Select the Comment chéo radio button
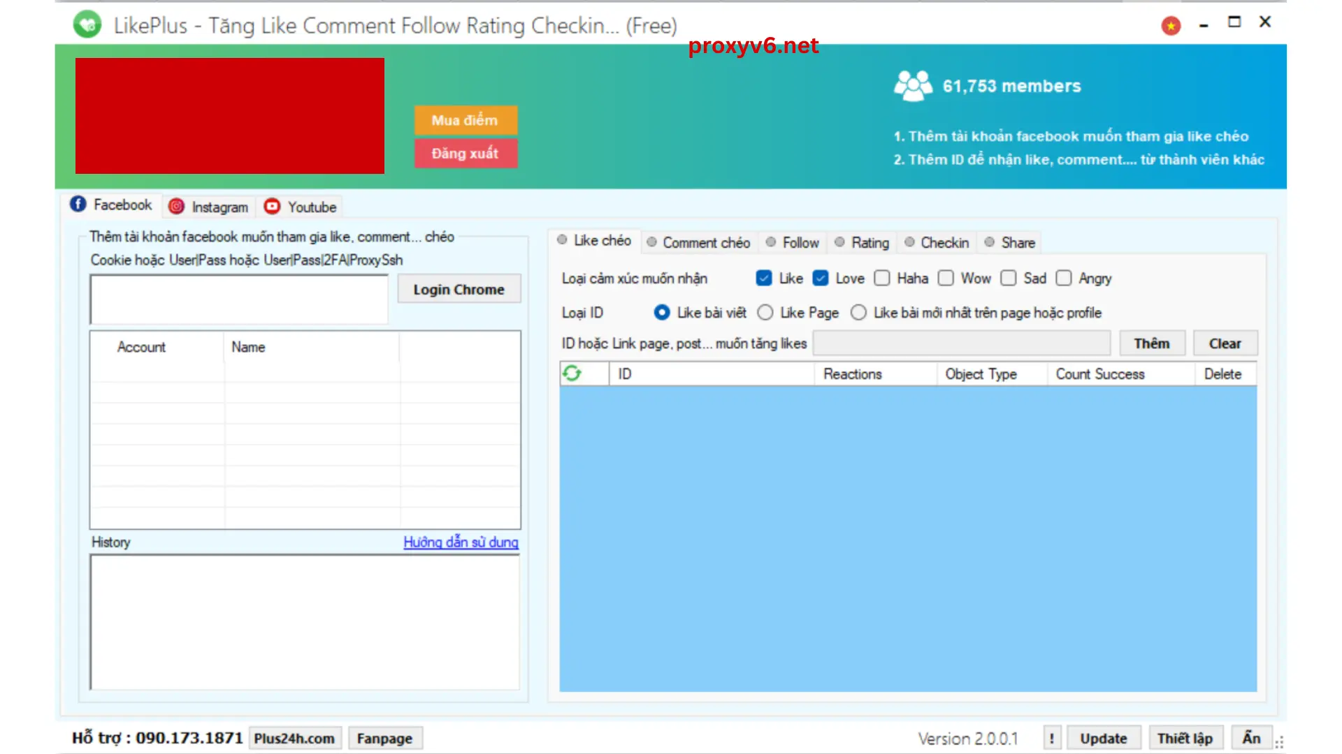1342x754 pixels. [x=651, y=242]
